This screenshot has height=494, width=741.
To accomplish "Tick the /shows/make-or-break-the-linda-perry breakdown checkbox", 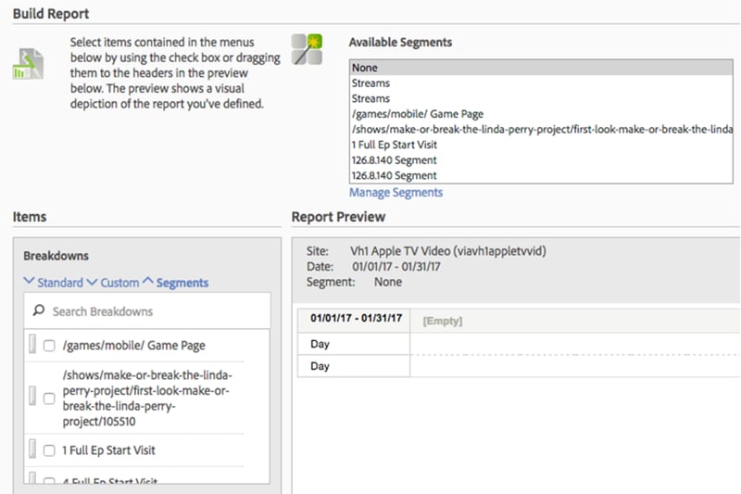I will (x=49, y=399).
